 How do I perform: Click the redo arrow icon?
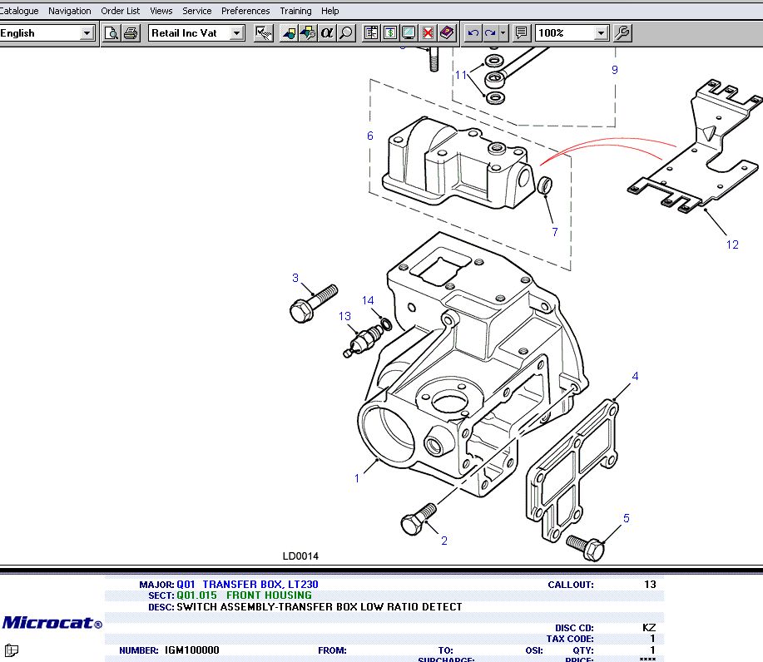(x=490, y=33)
